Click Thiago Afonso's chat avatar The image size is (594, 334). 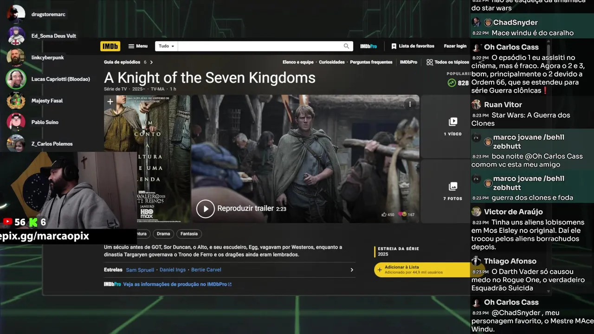point(476,261)
